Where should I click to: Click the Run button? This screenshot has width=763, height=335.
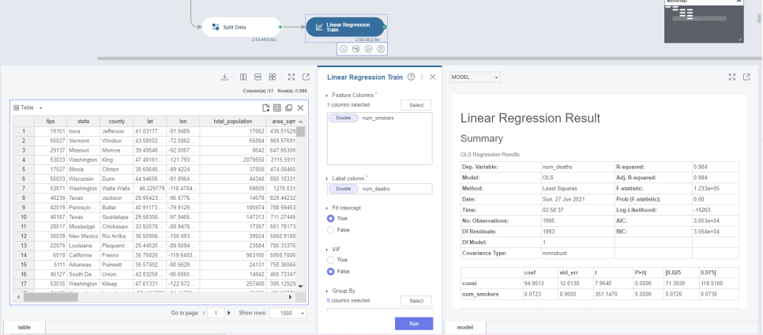tap(414, 324)
